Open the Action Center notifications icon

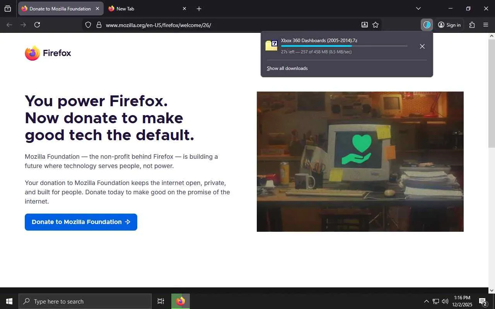pyautogui.click(x=483, y=301)
